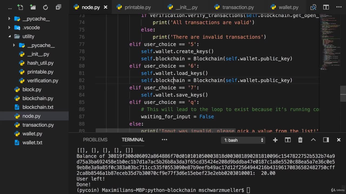Viewport: 346px width, 194px height.
Task: Click the Python icon on transaction.py tab
Action: [x=217, y=7]
